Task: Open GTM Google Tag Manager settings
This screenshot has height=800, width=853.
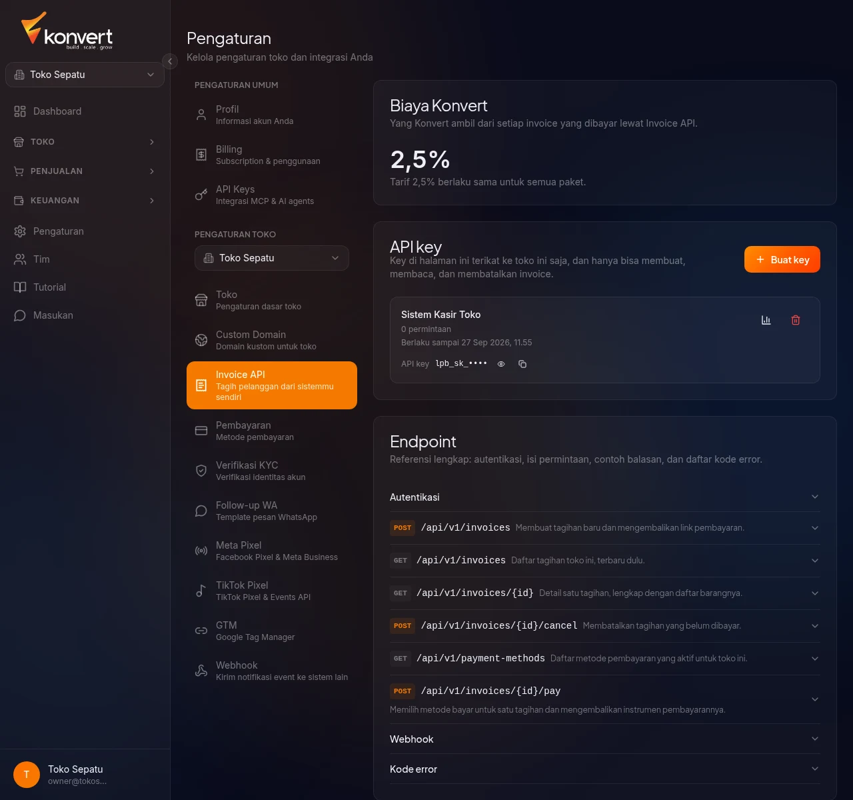Action: point(272,631)
